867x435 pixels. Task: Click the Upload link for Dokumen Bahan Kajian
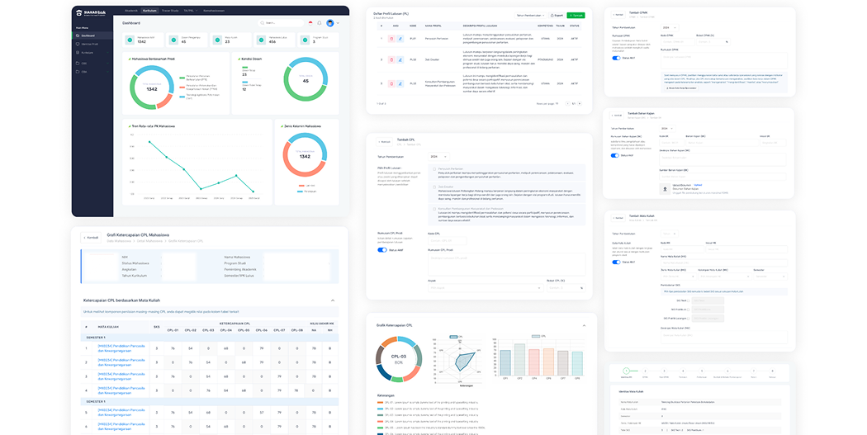coord(698,185)
